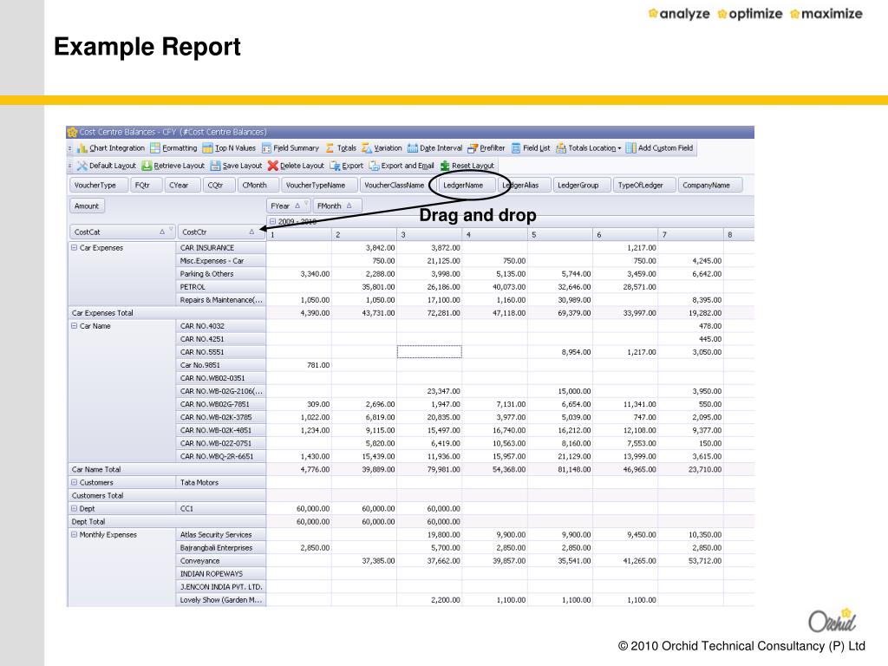Screen dimensions: 888x666
Task: Select the CMonth field header
Action: pyautogui.click(x=258, y=186)
